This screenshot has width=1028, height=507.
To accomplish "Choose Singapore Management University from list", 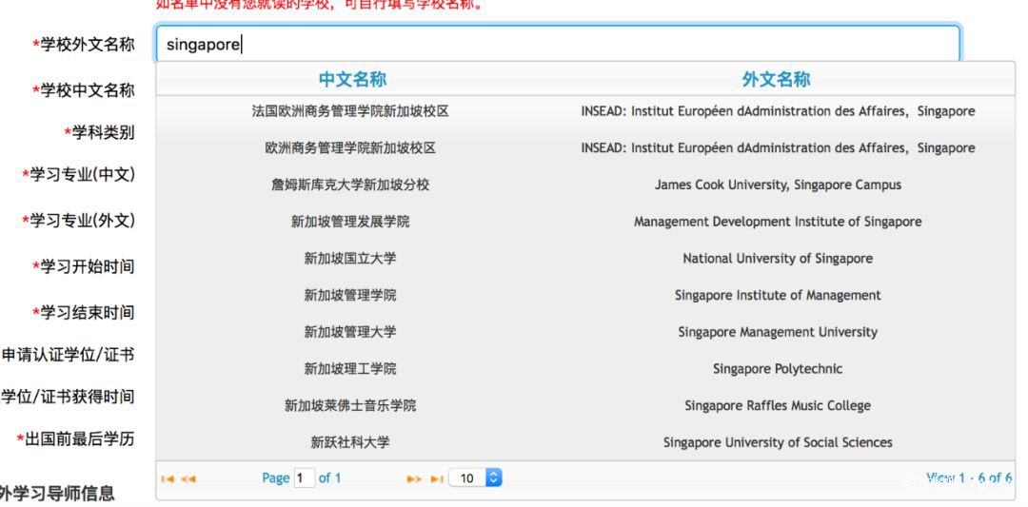I will 777,332.
